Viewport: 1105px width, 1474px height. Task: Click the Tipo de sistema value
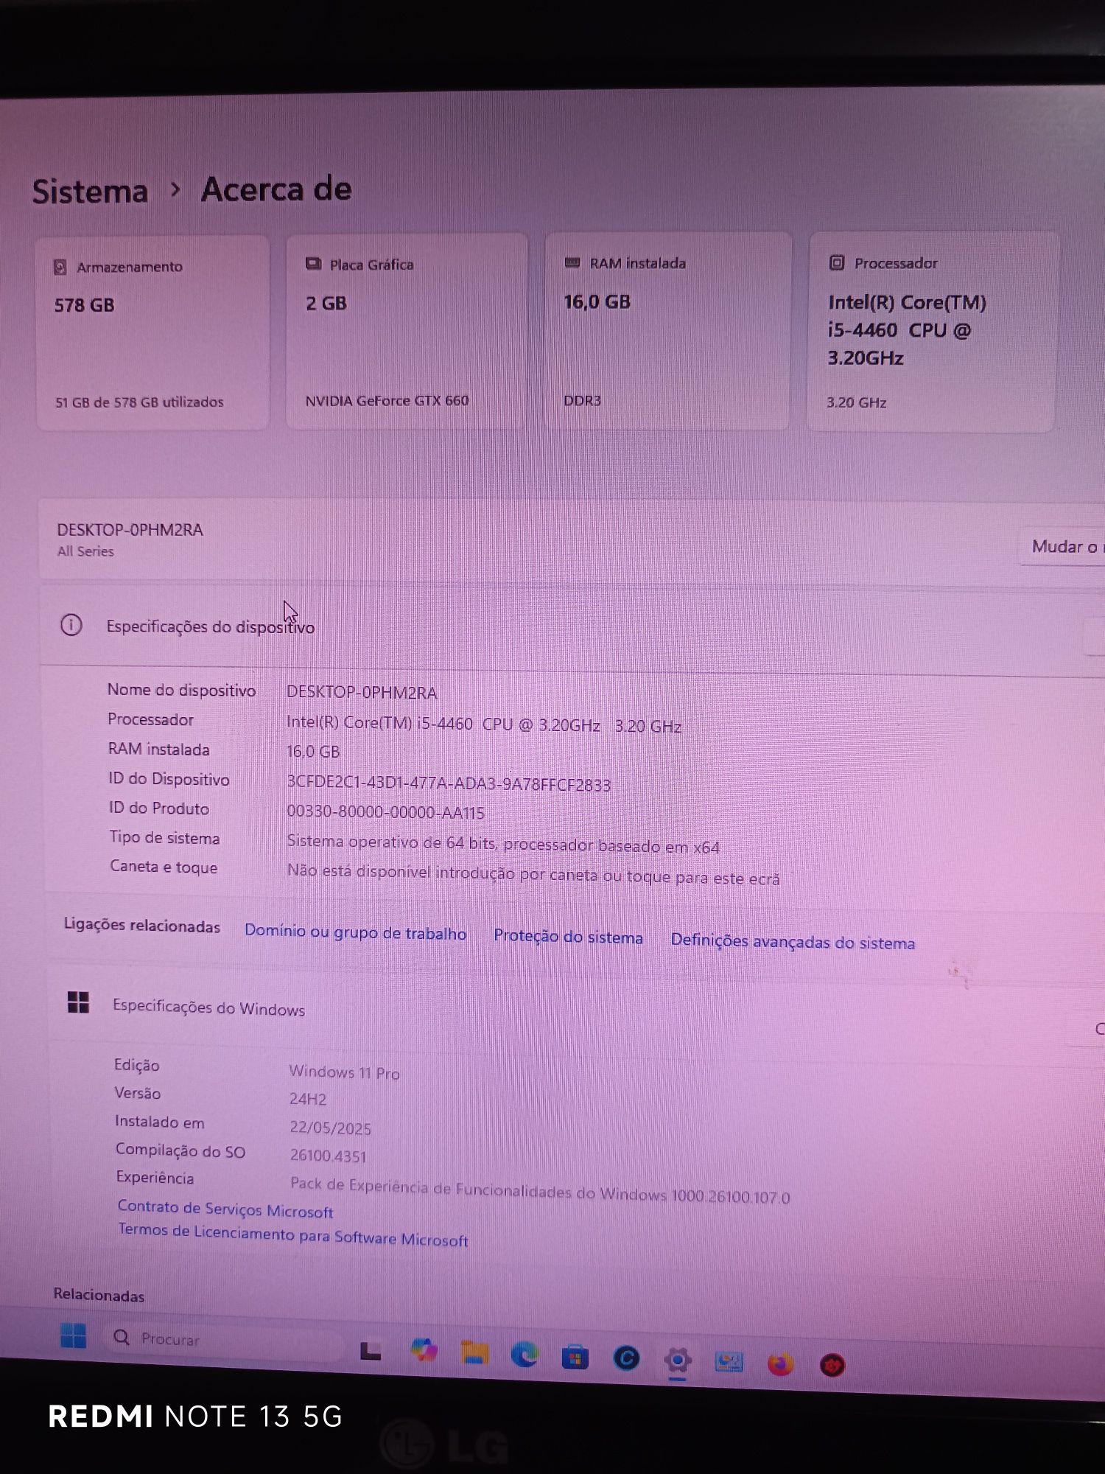[503, 845]
